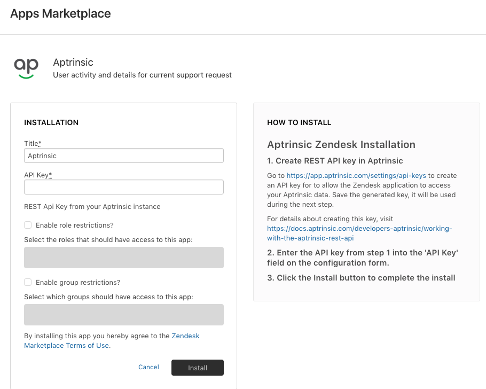486x389 pixels.
Task: Click the 'Enable group restrictions?' label
Action: (x=78, y=282)
